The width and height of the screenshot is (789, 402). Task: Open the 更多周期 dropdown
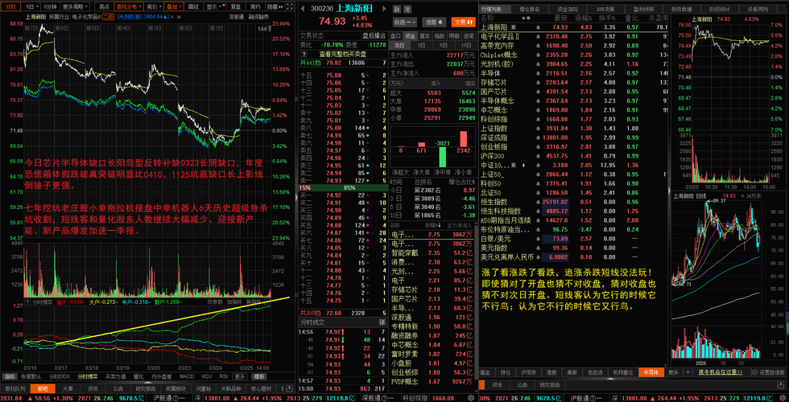click(x=76, y=7)
